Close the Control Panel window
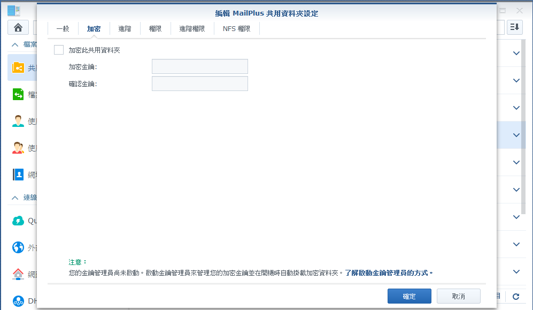The width and height of the screenshot is (533, 310). click(x=520, y=11)
